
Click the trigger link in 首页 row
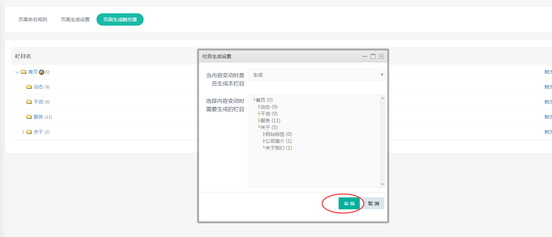548,72
